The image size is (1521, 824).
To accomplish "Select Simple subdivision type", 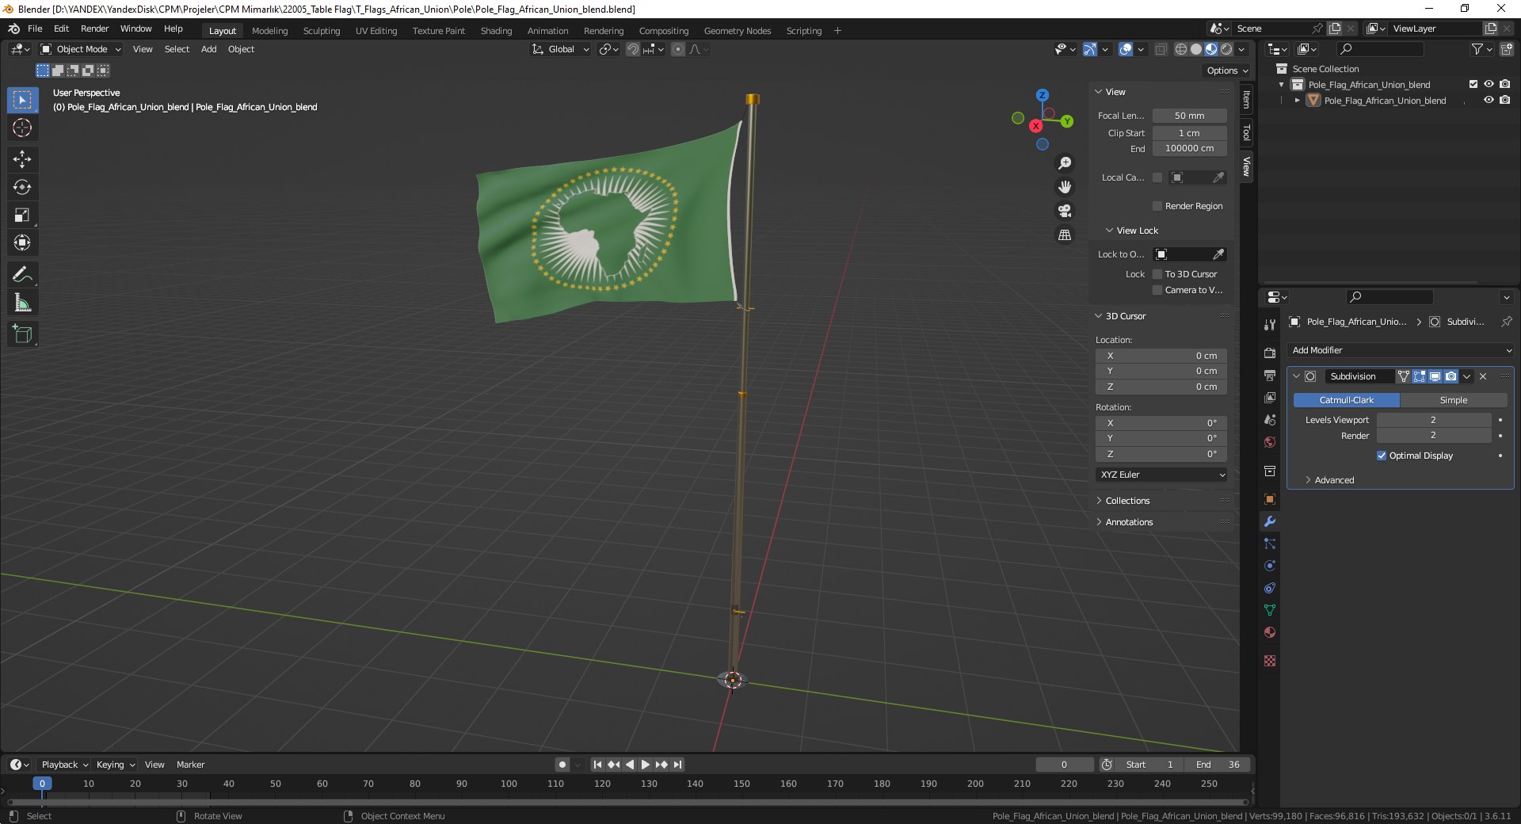I will [x=1453, y=400].
